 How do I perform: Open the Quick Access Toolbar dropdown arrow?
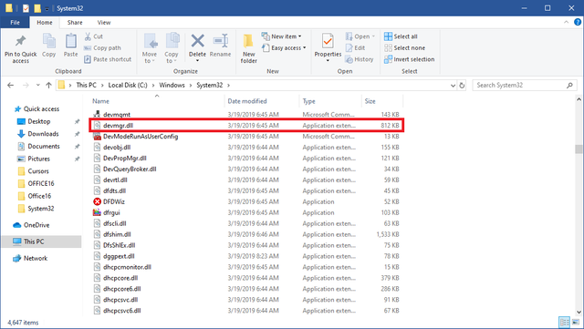(x=47, y=8)
